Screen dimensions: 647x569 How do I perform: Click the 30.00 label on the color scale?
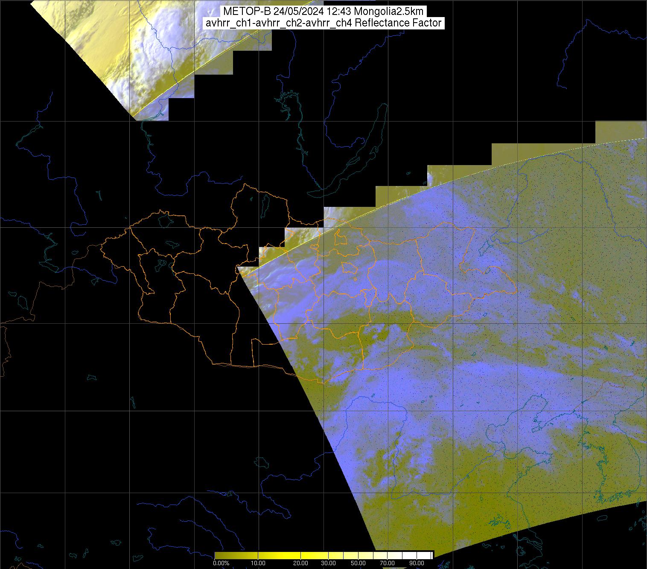[x=329, y=563]
